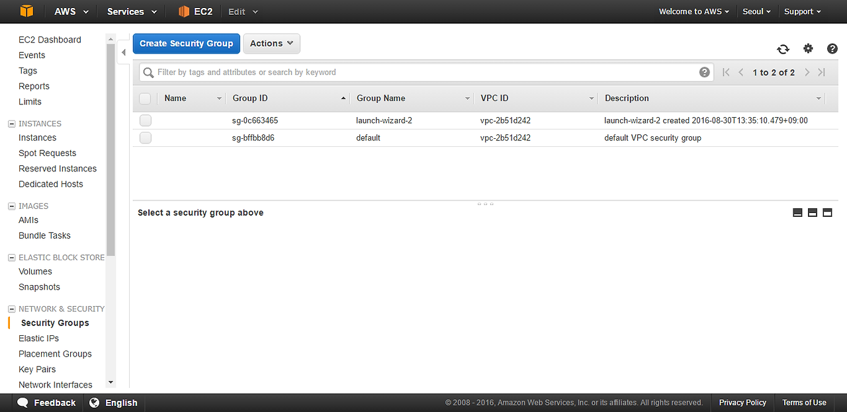Click English language button in footer
This screenshot has width=847, height=412.
tap(114, 403)
